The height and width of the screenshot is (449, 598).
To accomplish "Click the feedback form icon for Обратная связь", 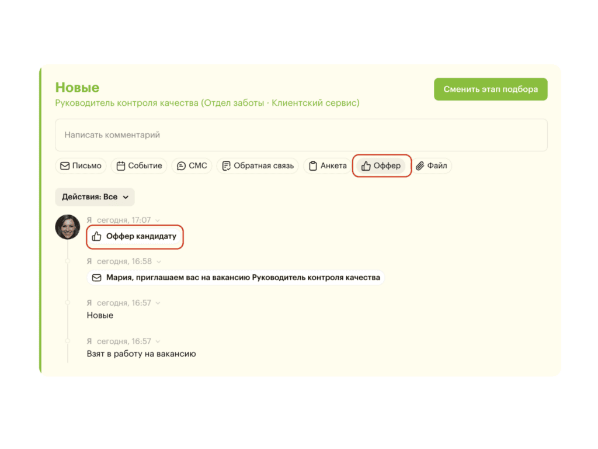I will click(x=227, y=166).
